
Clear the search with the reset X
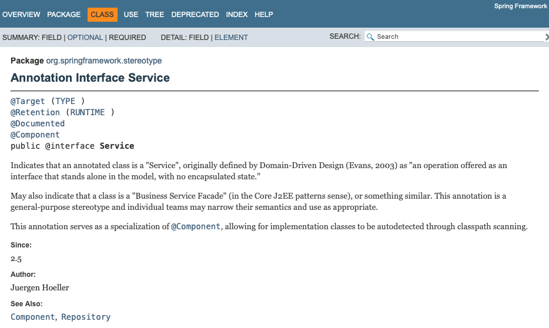[x=547, y=37]
